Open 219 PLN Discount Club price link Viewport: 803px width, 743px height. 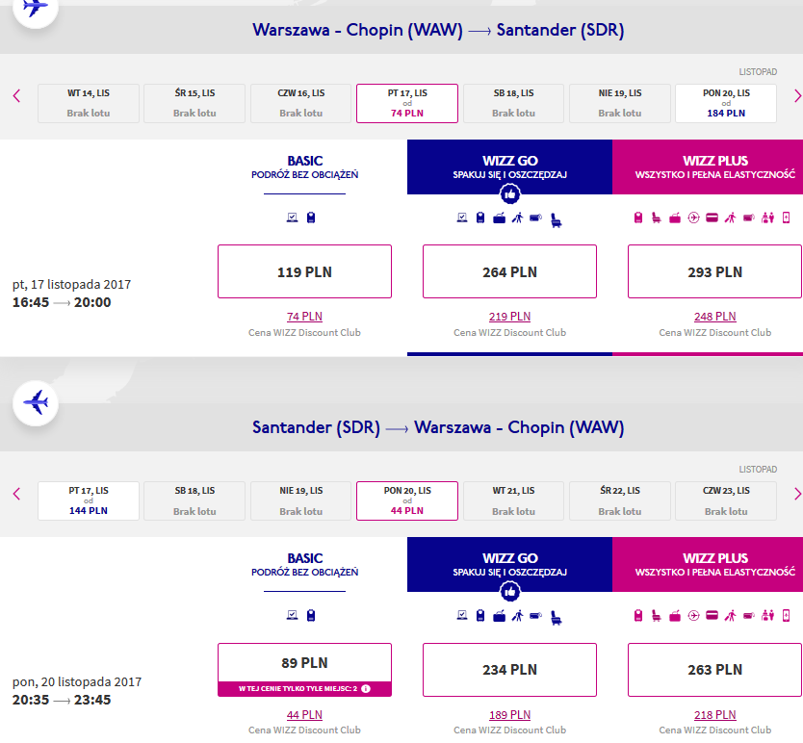tap(509, 317)
